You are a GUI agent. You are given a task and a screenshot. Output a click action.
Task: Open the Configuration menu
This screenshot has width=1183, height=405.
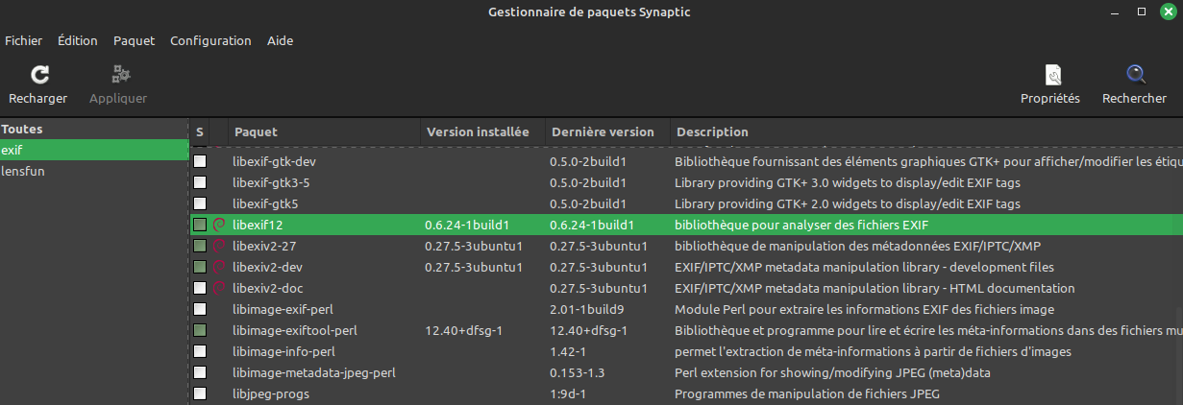pyautogui.click(x=210, y=41)
